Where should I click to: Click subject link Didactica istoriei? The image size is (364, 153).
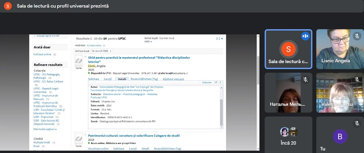pyautogui.click(x=130, y=94)
